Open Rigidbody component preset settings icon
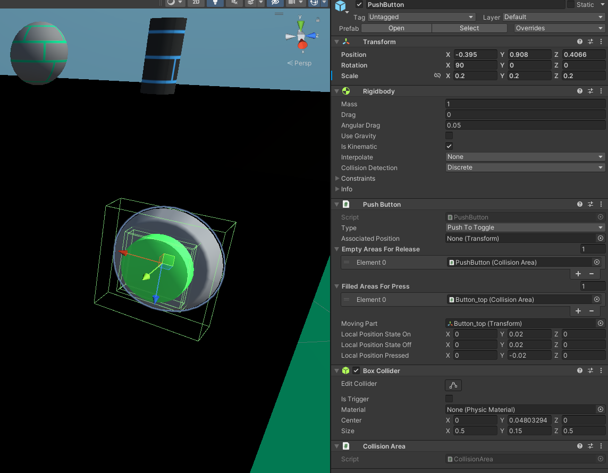This screenshot has height=473, width=608. pyautogui.click(x=590, y=91)
